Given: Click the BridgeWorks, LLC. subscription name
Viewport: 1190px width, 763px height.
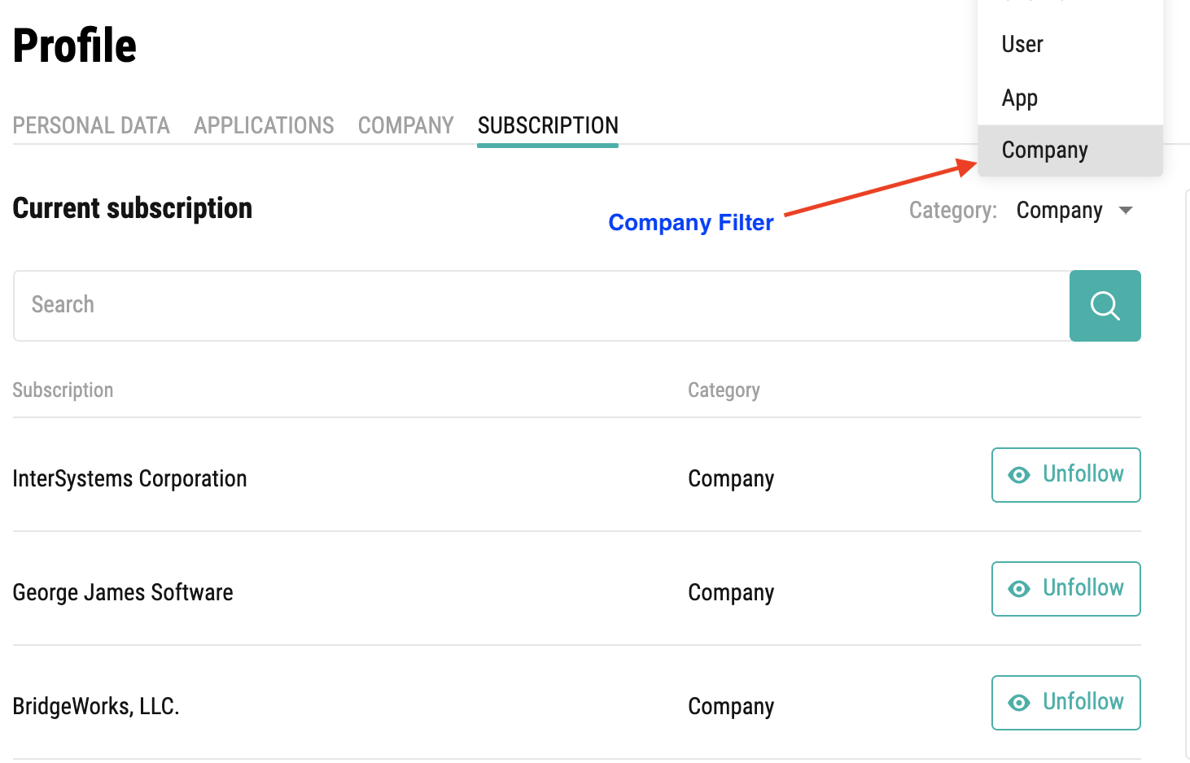Looking at the screenshot, I should tap(96, 706).
